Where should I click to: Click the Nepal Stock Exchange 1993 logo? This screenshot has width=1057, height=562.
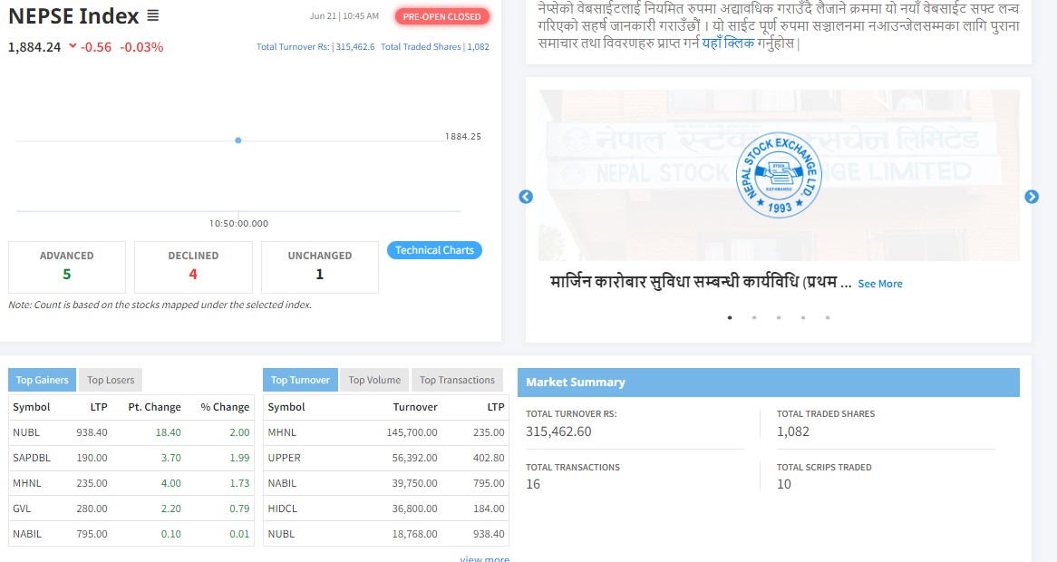[779, 175]
